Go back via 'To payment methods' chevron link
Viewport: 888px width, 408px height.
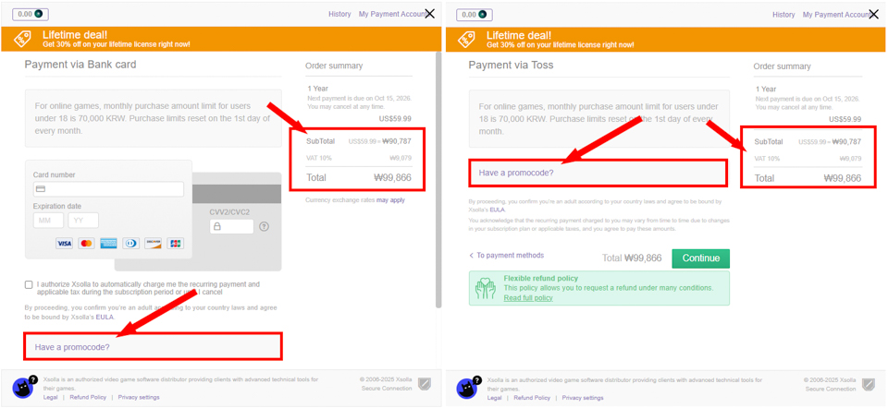(x=506, y=256)
